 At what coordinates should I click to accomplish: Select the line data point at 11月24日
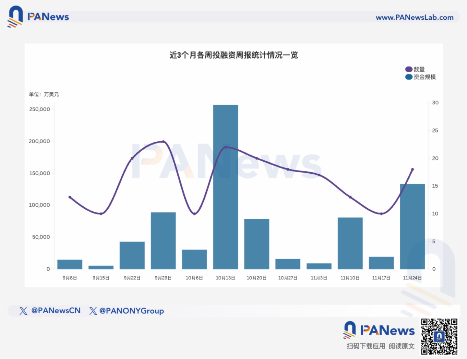pos(413,169)
